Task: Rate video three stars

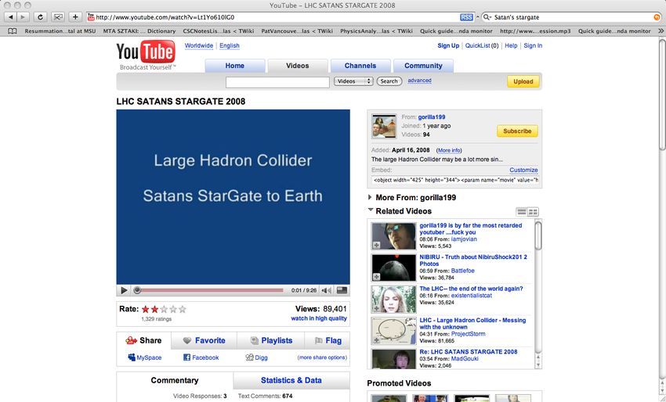Action: click(x=164, y=309)
